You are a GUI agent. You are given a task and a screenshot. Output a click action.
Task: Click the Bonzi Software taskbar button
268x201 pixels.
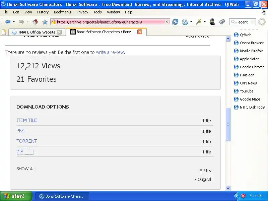pyautogui.click(x=62, y=196)
